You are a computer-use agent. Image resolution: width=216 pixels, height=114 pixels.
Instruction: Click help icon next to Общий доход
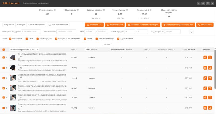click(x=78, y=10)
